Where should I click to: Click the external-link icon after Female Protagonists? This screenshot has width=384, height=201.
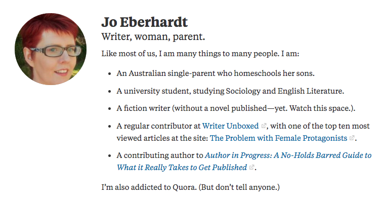tap(352, 138)
